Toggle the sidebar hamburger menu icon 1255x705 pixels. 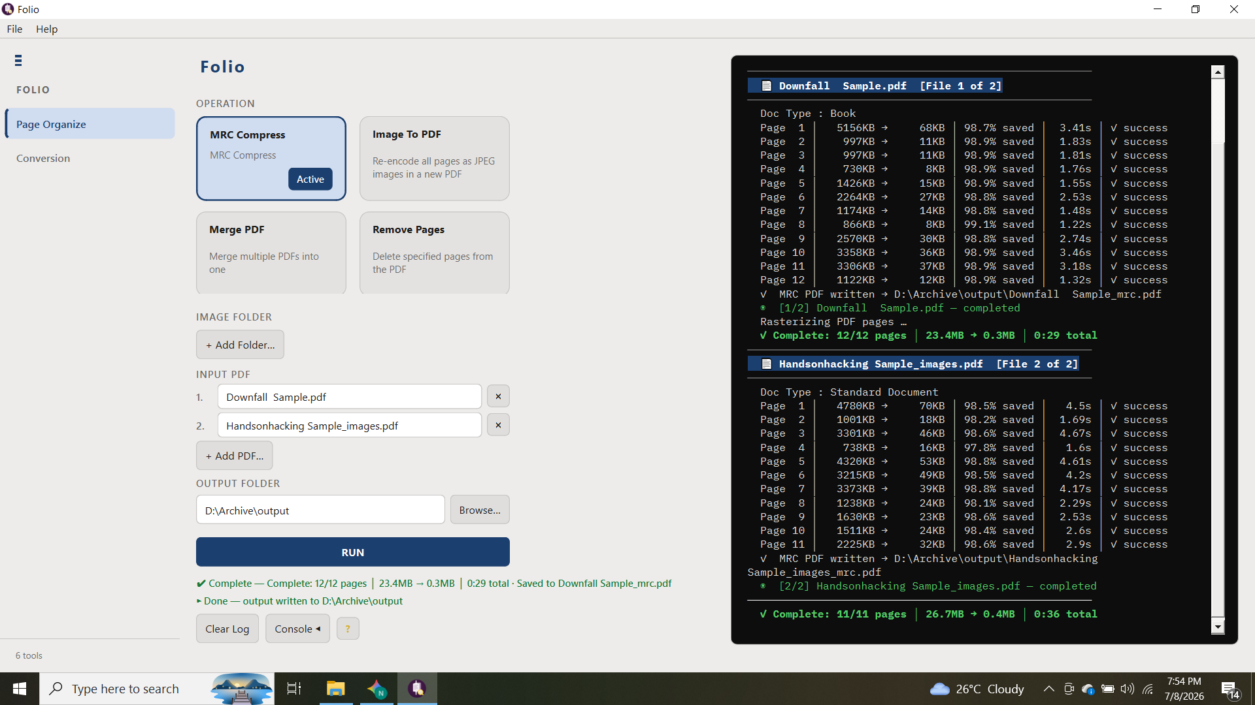tap(18, 61)
